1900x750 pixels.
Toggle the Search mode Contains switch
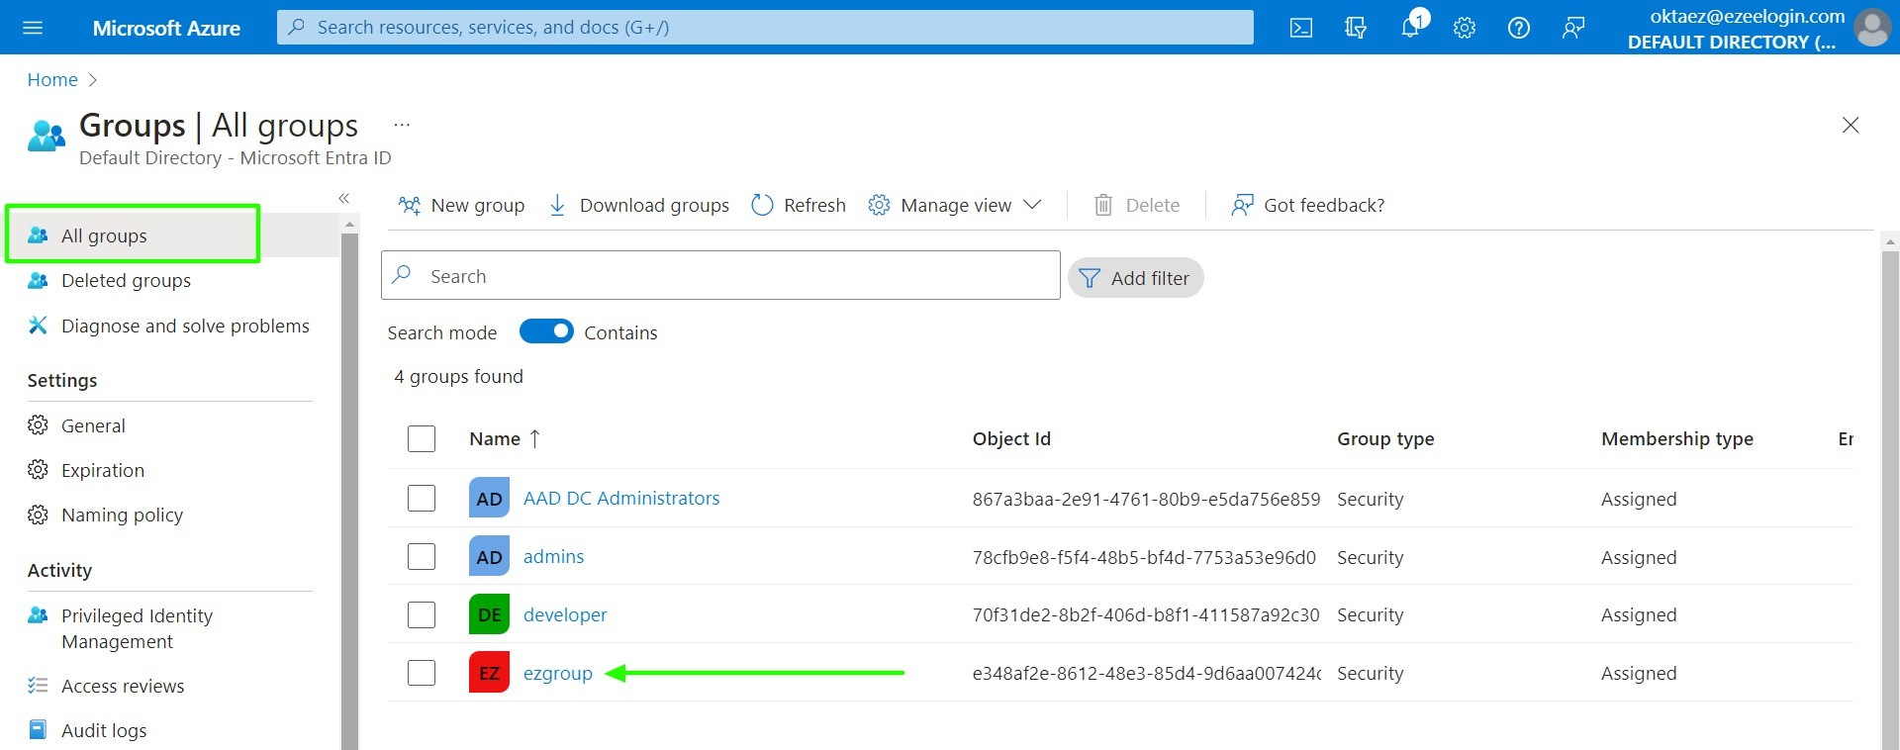546,331
